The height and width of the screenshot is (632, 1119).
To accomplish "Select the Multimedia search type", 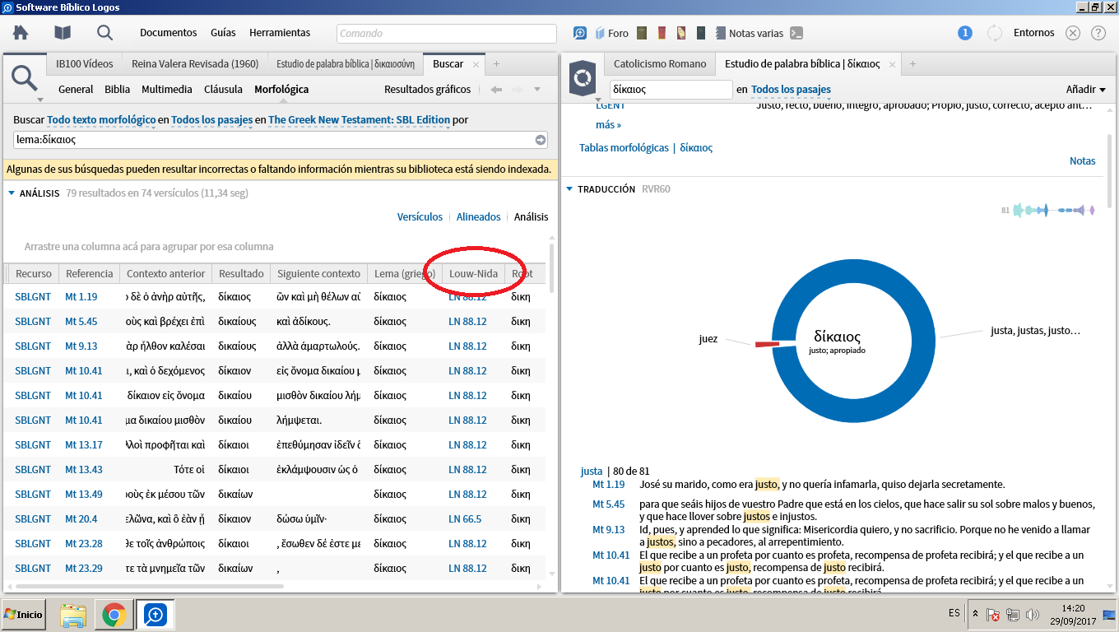I will click(167, 89).
